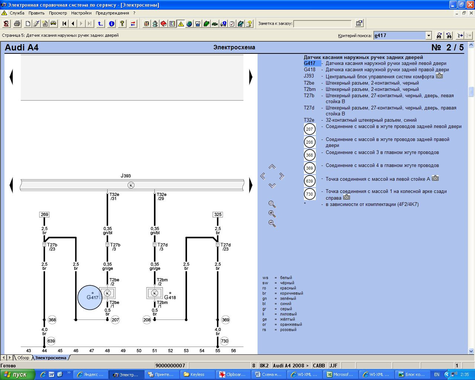The image size is (475, 380).
Task: Select G418 entry in legend list
Action: pyautogui.click(x=309, y=70)
